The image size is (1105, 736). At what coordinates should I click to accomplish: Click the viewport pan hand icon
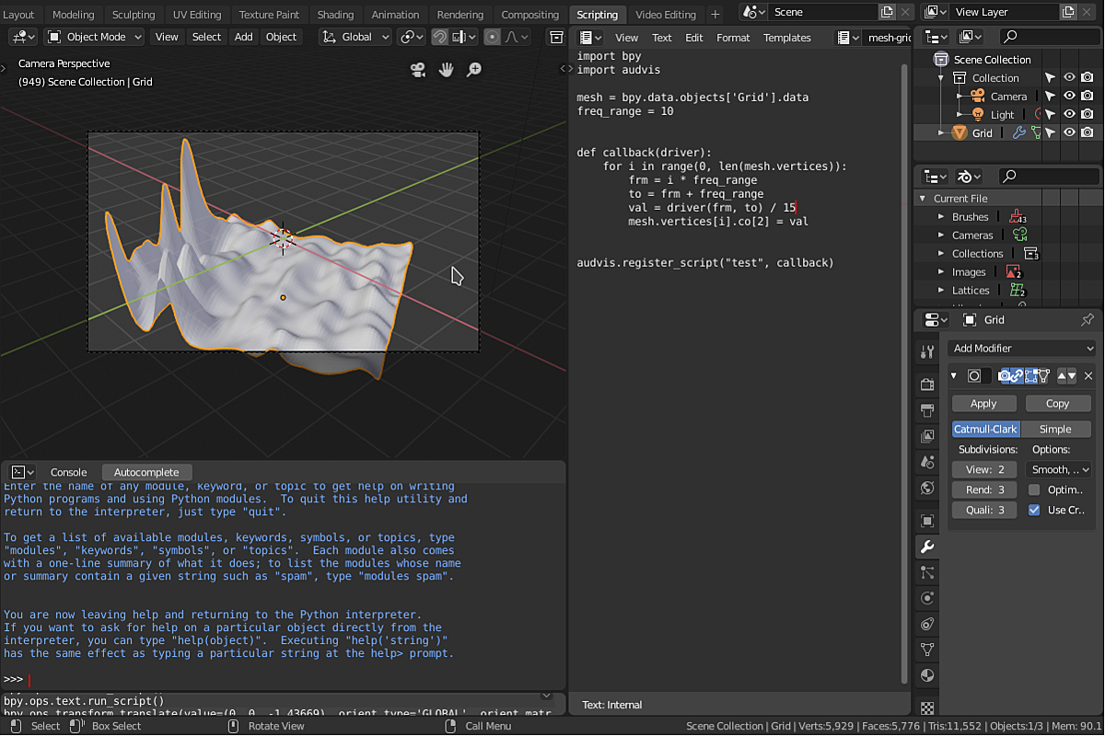tap(446, 70)
